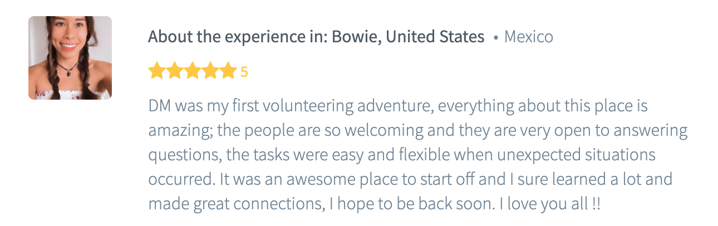Click "I love you all !!" text

[x=550, y=204]
